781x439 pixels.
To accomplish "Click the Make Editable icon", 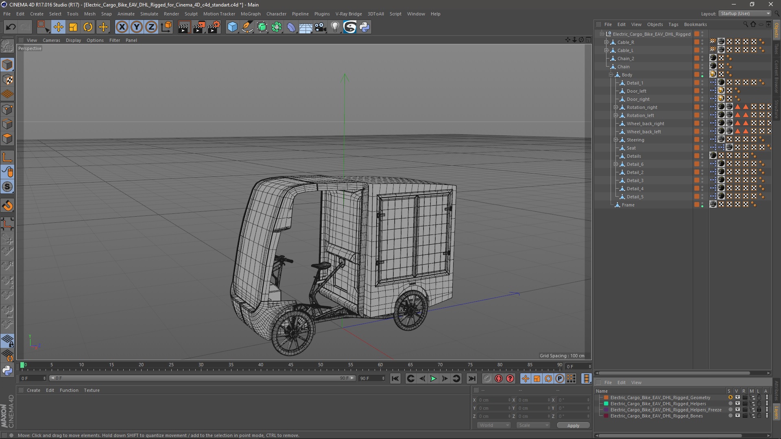I will point(7,46).
